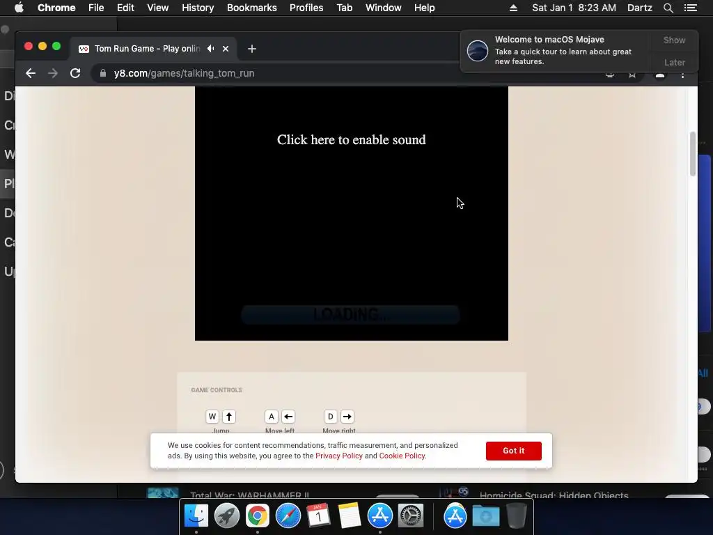Click the left arrow key icon
Image resolution: width=713 pixels, height=535 pixels.
click(x=288, y=417)
